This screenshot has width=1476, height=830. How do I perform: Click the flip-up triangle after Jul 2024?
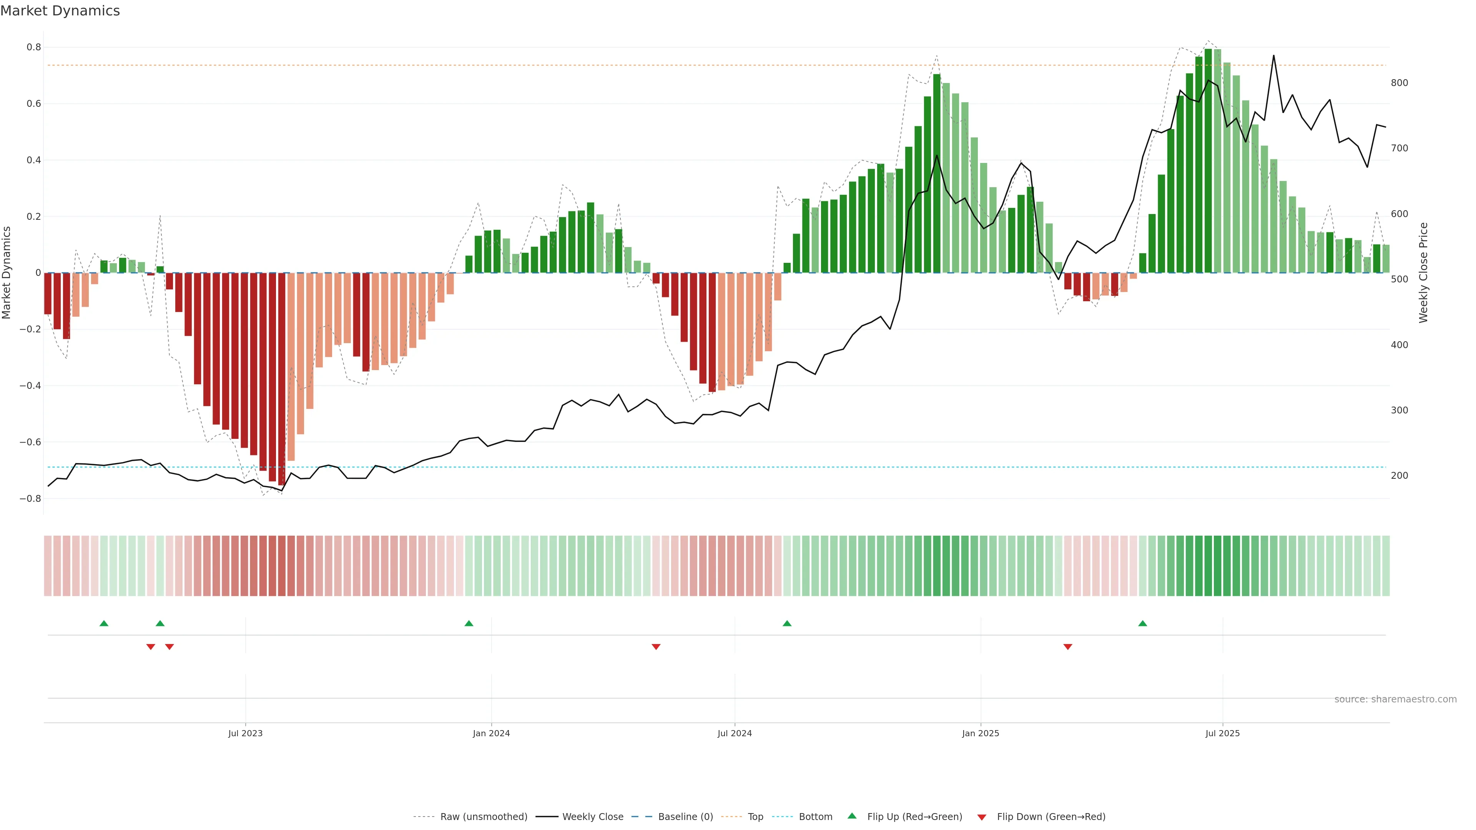point(787,623)
